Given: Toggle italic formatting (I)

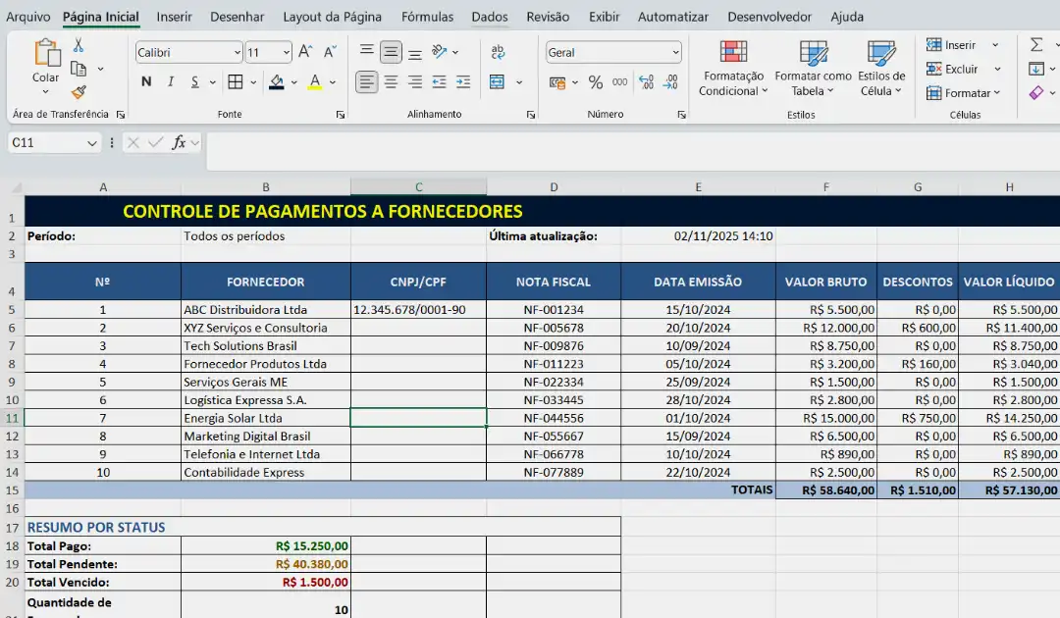Looking at the screenshot, I should point(171,82).
